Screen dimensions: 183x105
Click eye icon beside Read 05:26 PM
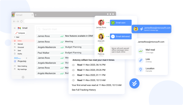73,70
